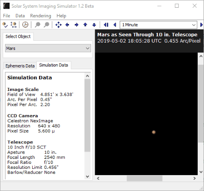Click the 'CCD Camera' heading

point(23,116)
